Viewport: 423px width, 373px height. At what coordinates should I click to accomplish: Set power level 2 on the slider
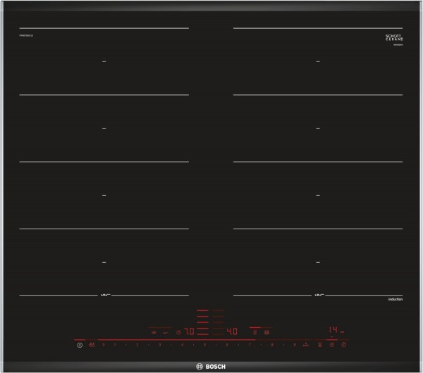[137, 345]
